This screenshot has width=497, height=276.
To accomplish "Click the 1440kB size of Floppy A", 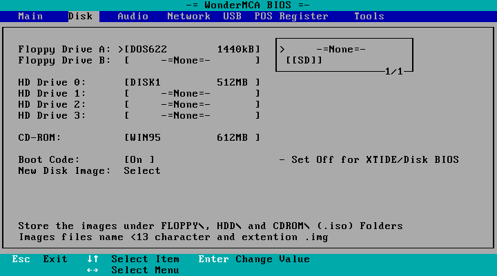I will (236, 50).
